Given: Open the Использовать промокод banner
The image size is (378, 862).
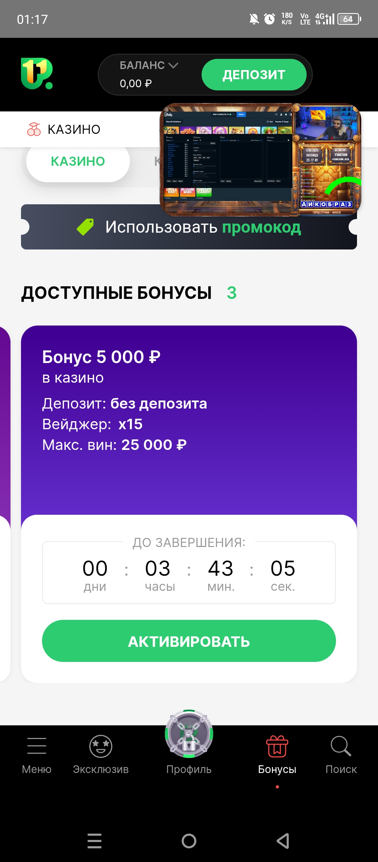Looking at the screenshot, I should coord(203,228).
